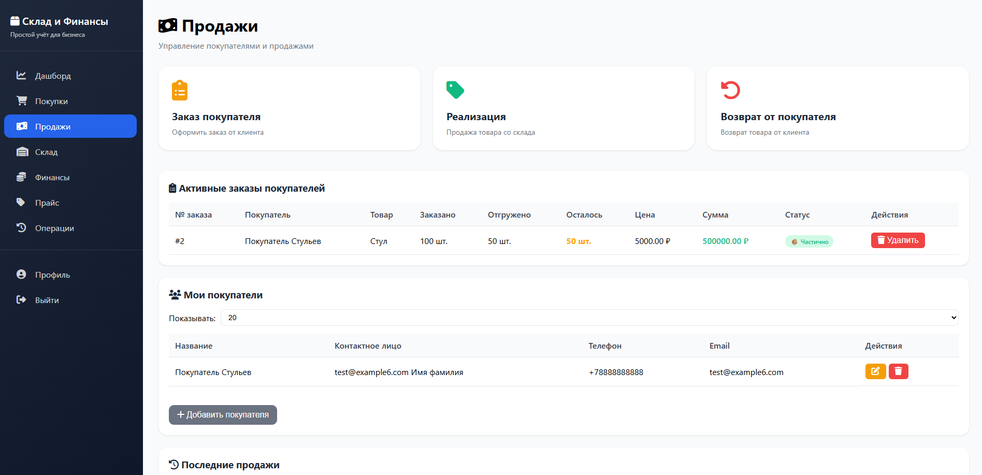Click the red return arrow icon
Image resolution: width=982 pixels, height=475 pixels.
(730, 90)
